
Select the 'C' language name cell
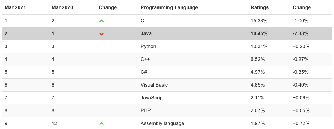[142, 21]
